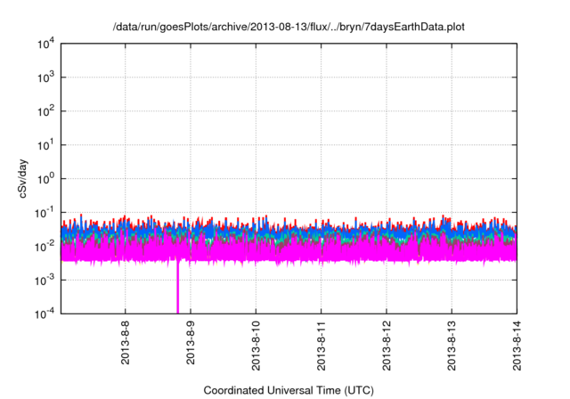Click the plot file path title
The height and width of the screenshot is (399, 570).
pyautogui.click(x=289, y=27)
